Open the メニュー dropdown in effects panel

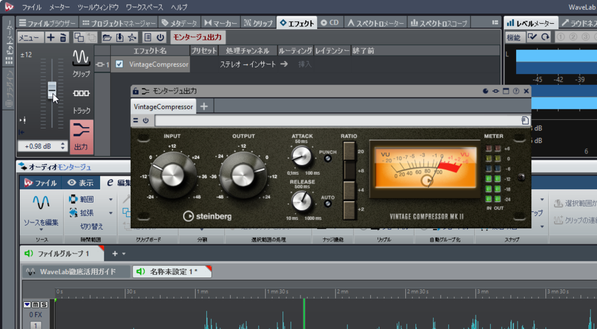[29, 37]
